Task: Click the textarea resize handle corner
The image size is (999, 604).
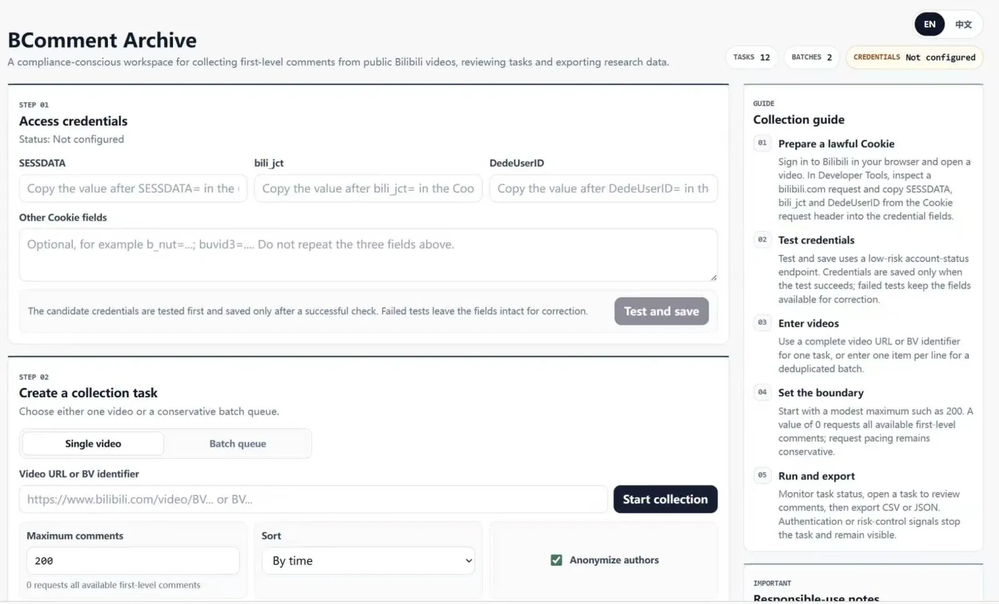Action: pyautogui.click(x=713, y=277)
